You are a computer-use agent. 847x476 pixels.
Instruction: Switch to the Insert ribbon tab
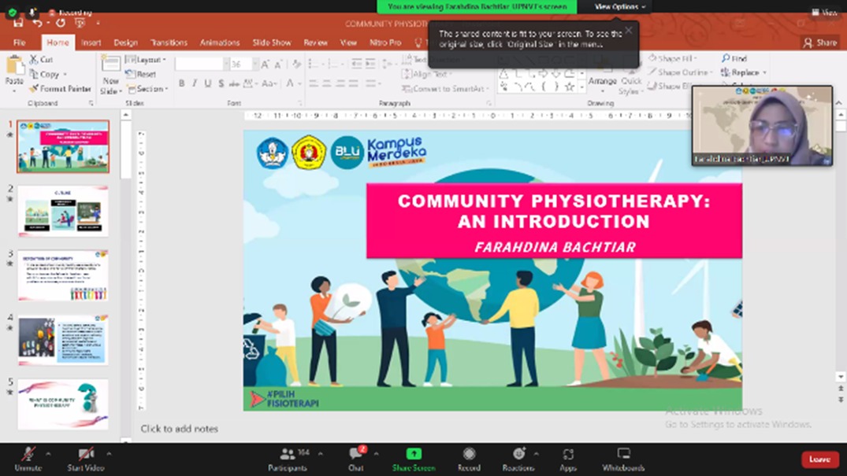(x=91, y=42)
